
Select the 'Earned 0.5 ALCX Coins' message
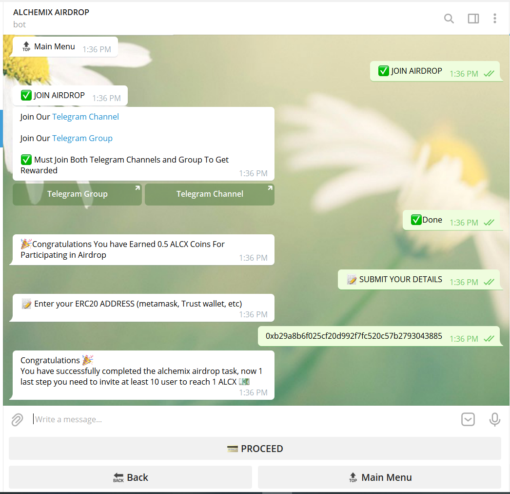click(x=143, y=250)
